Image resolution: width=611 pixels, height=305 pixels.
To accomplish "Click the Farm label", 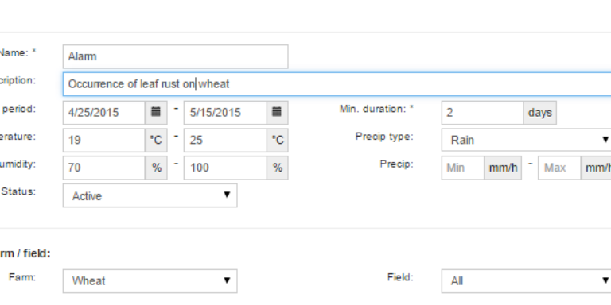I will click(x=22, y=277).
